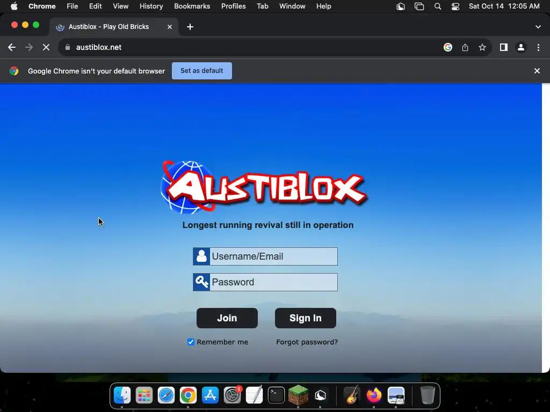The image size is (550, 412).
Task: Expand the tab search dropdown
Action: click(538, 27)
